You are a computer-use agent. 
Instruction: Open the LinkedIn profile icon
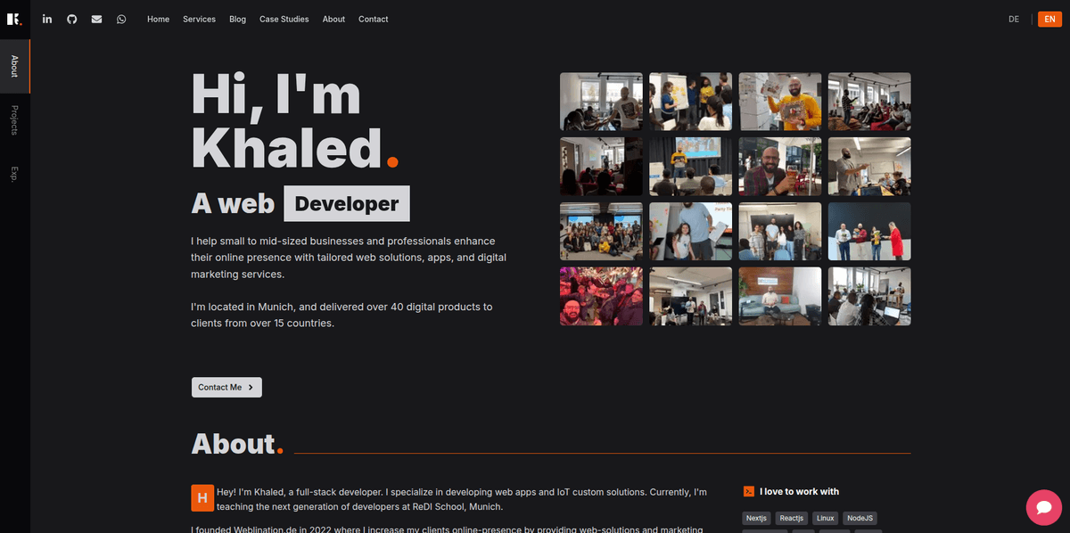tap(46, 19)
